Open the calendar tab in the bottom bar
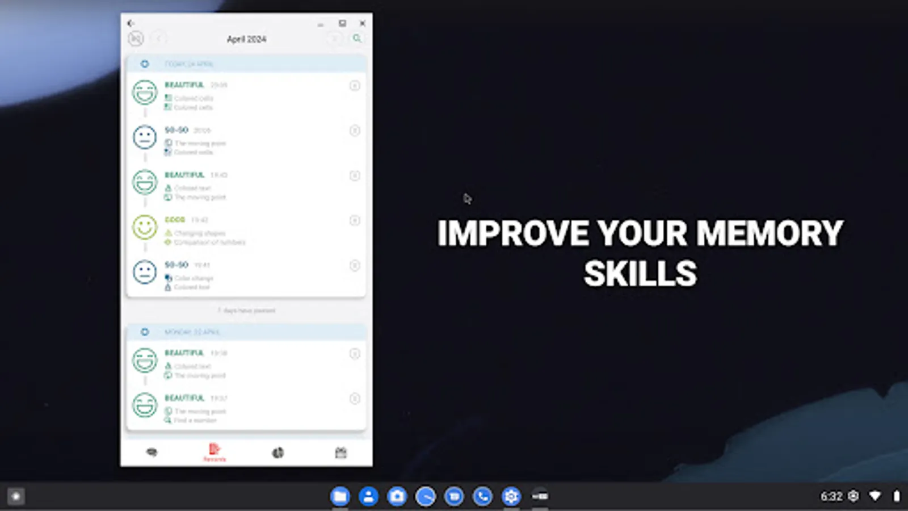Image resolution: width=908 pixels, height=511 pixels. [341, 453]
